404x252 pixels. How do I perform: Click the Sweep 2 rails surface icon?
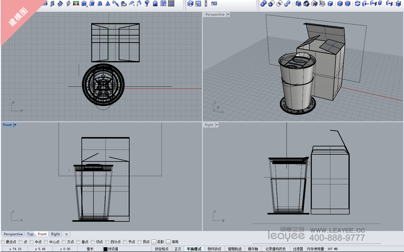(139, 4)
